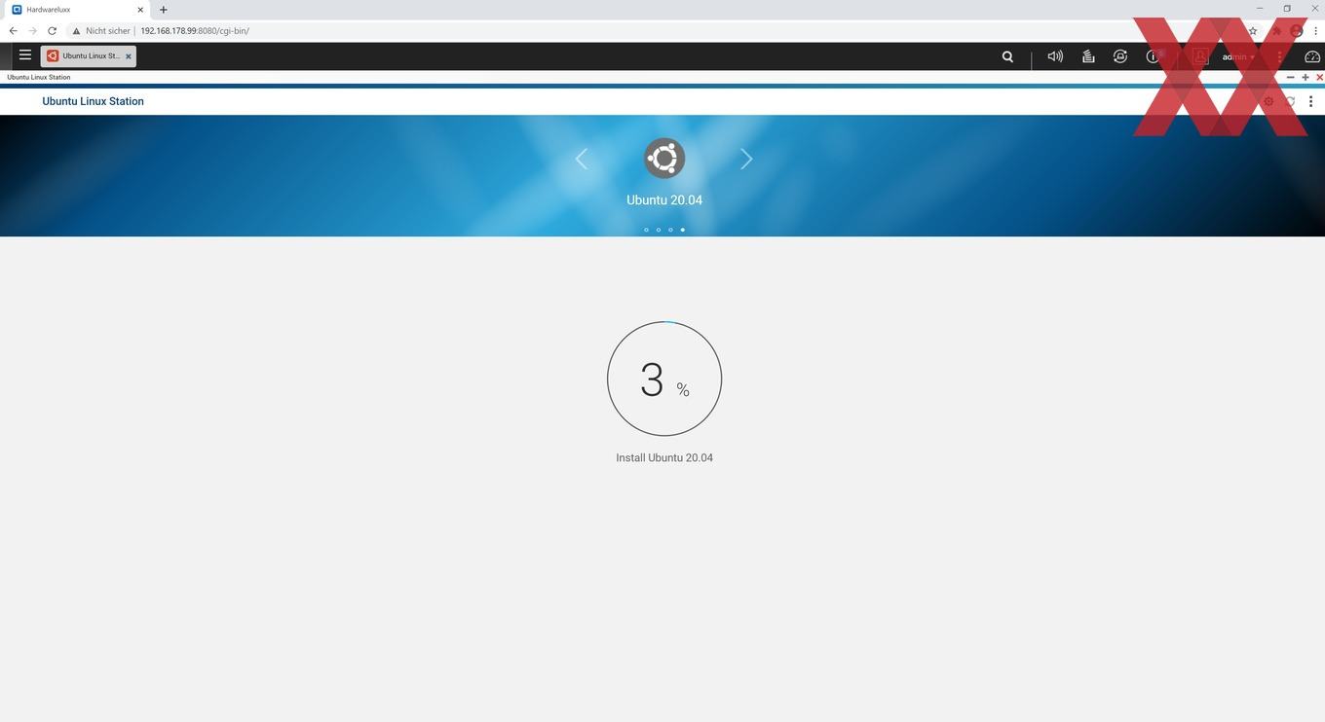Click the Nicht sicher security warning
This screenshot has width=1325, height=722.
tap(101, 31)
